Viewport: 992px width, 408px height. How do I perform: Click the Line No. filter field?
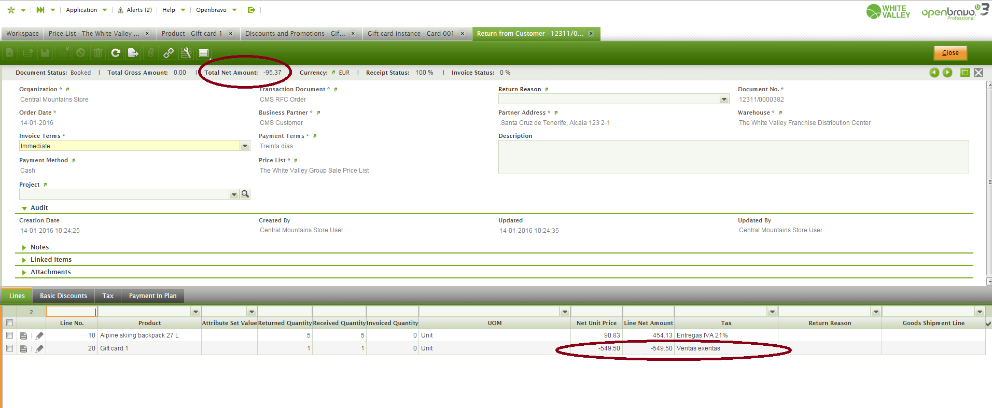pos(71,312)
